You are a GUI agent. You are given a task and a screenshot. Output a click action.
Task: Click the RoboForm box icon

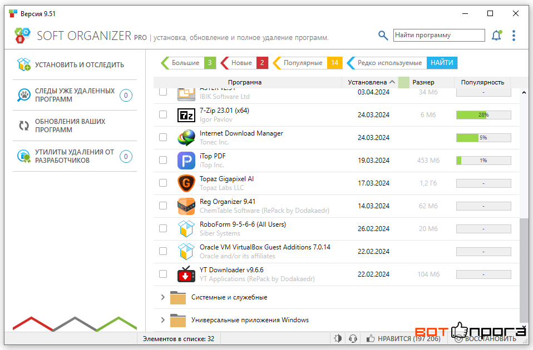coord(186,228)
